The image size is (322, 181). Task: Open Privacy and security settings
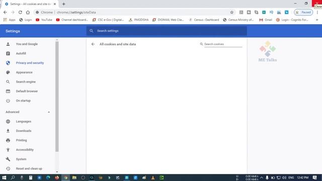[x=30, y=63]
